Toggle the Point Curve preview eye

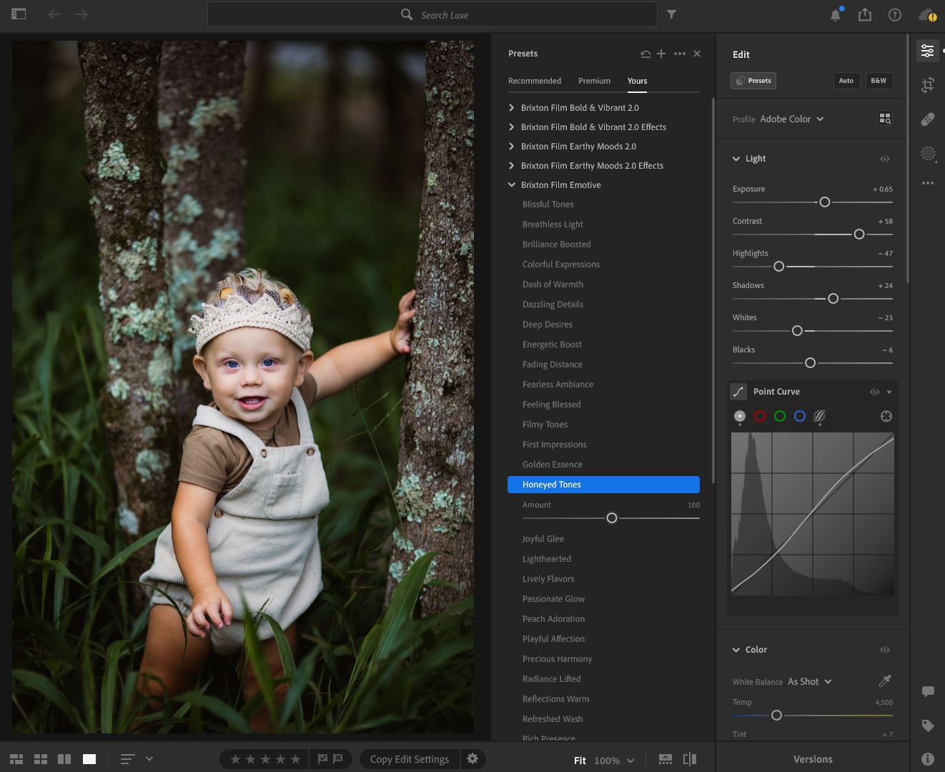874,392
